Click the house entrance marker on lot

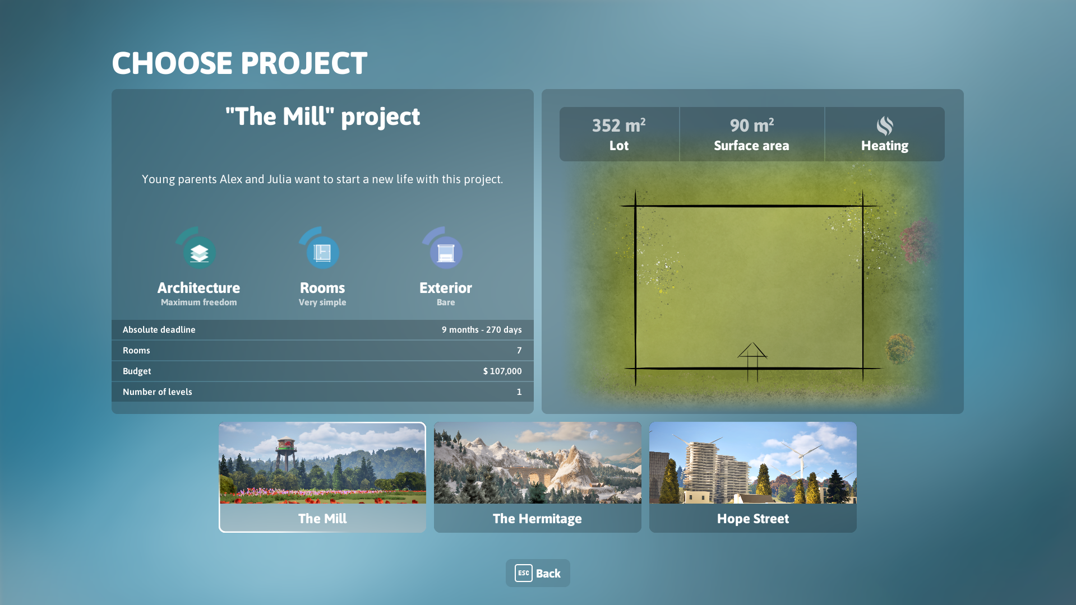point(752,361)
